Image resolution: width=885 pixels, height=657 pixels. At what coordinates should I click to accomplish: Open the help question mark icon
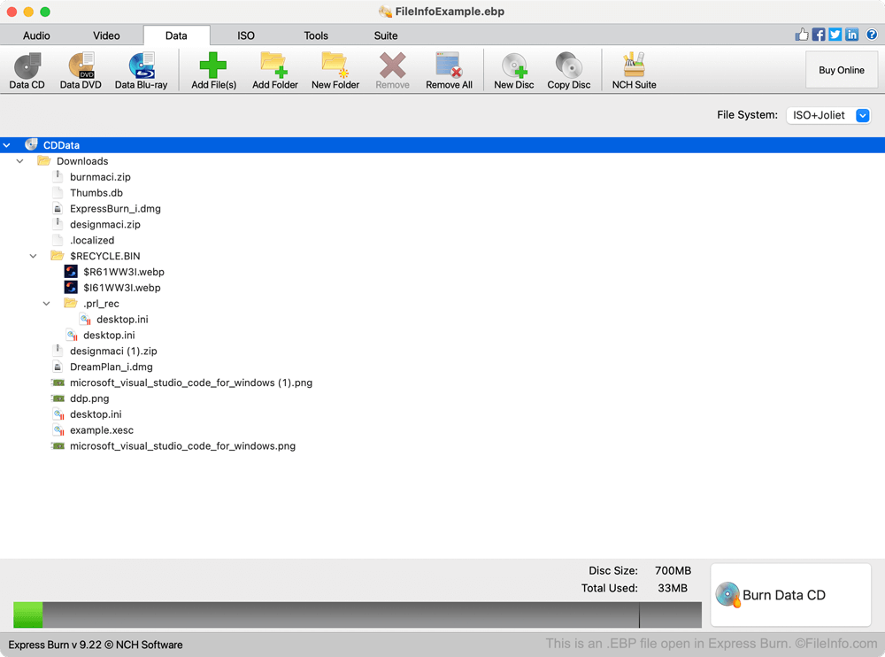coord(872,35)
